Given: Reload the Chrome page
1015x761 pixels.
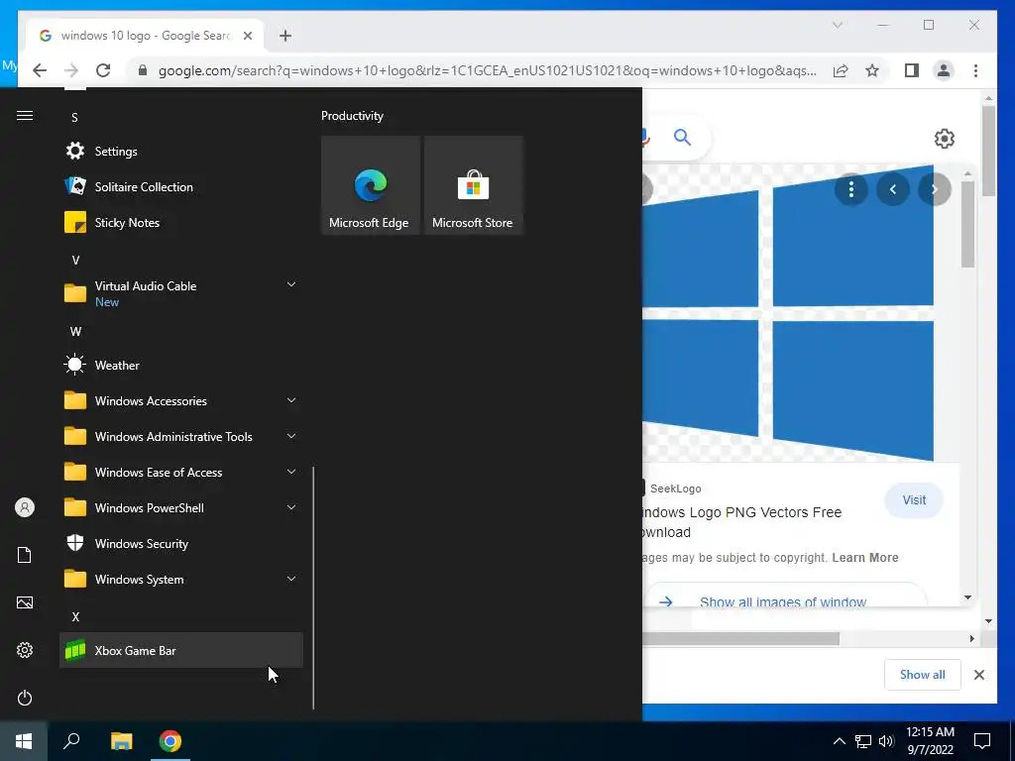Looking at the screenshot, I should [x=103, y=70].
